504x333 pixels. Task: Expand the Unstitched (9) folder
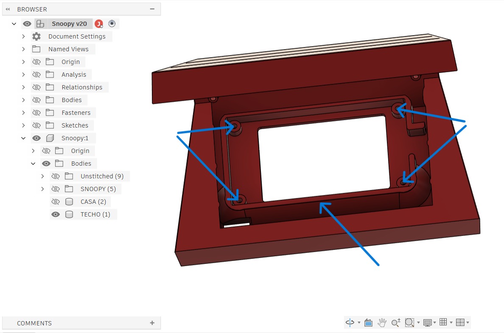[42, 176]
